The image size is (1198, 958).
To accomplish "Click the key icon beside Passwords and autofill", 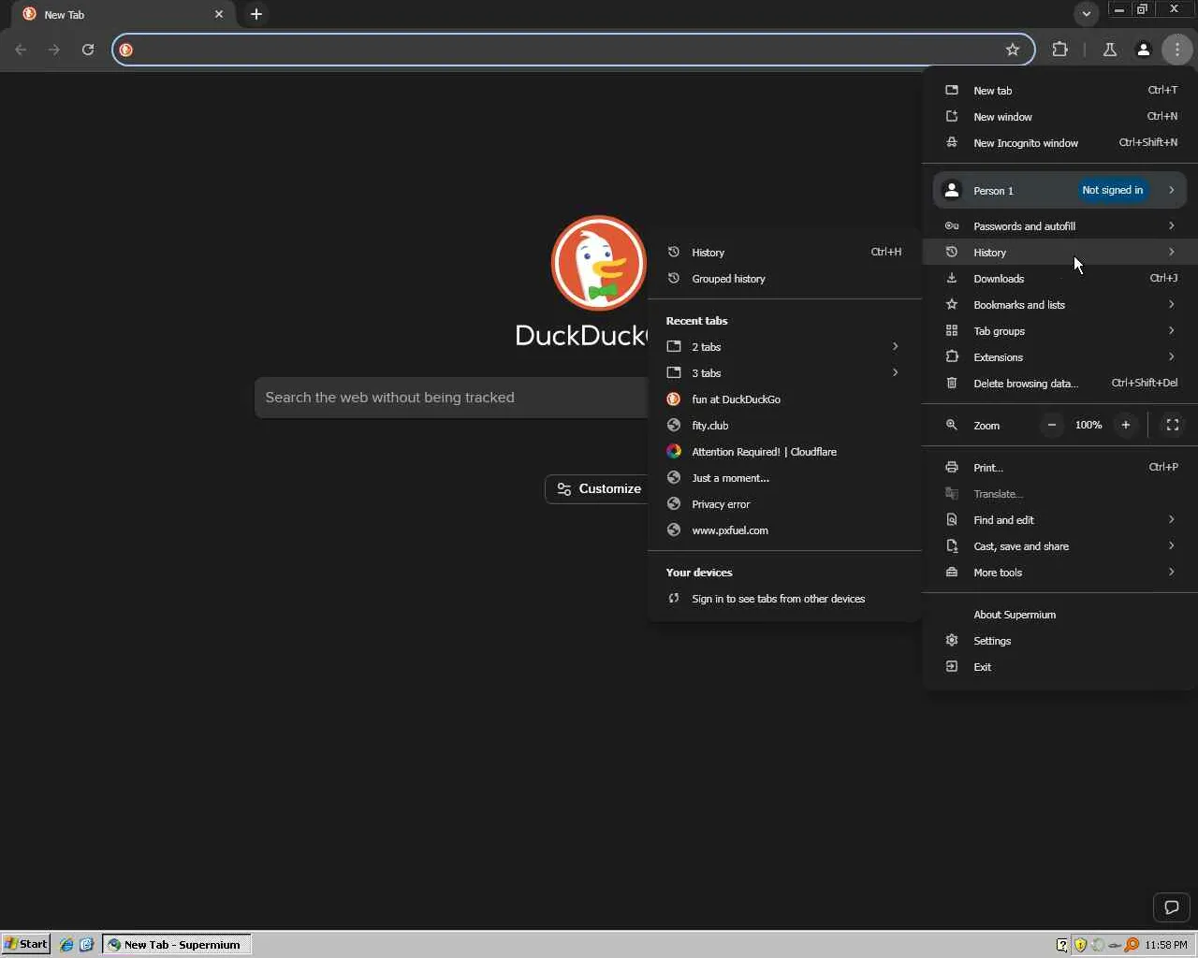I will (952, 226).
